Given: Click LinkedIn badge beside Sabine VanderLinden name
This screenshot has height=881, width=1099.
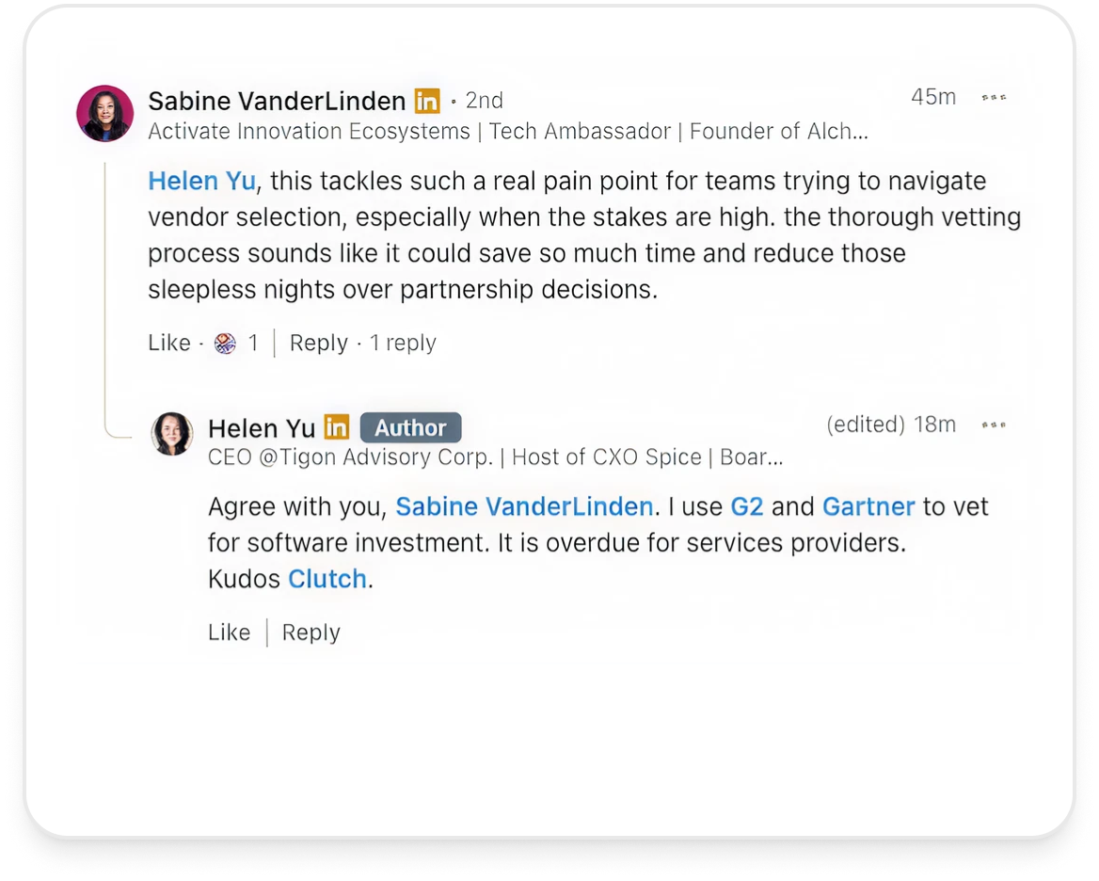Looking at the screenshot, I should [x=427, y=100].
